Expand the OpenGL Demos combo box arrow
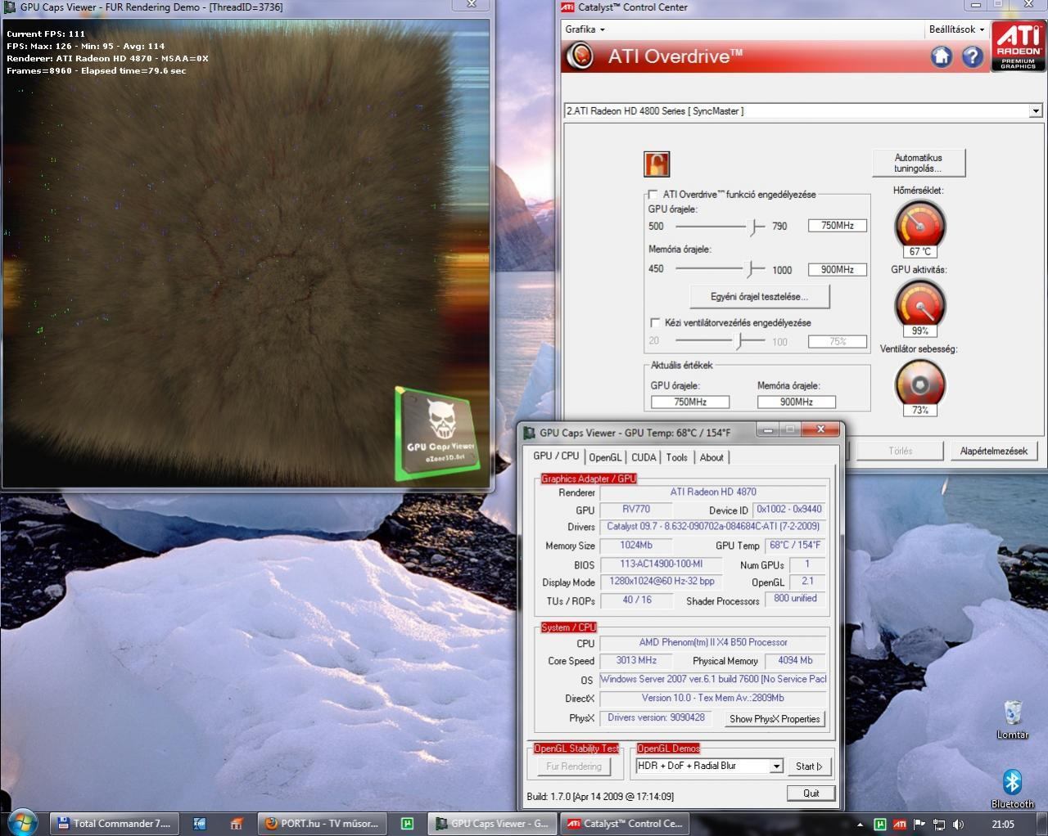The height and width of the screenshot is (836, 1048). point(775,766)
